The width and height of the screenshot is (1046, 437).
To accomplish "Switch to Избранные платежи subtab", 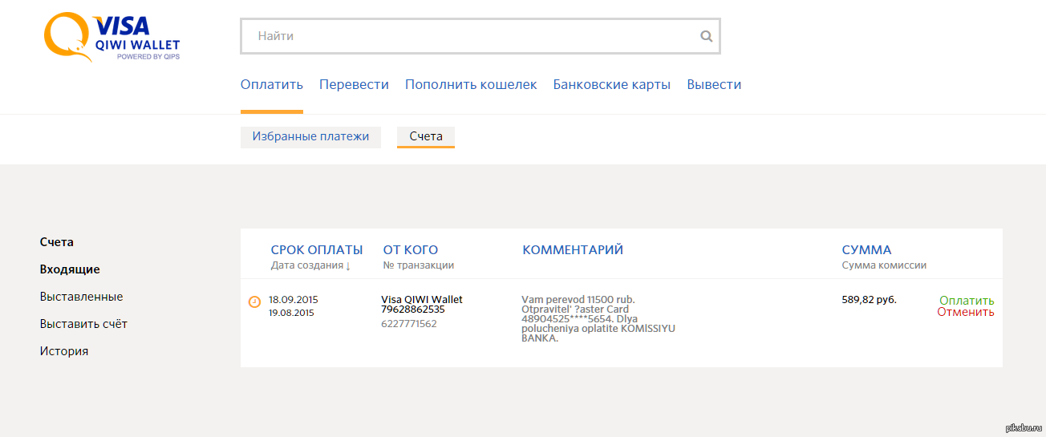I will click(310, 136).
